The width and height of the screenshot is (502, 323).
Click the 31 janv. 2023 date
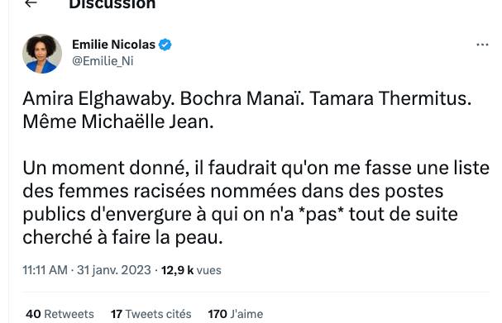coord(113,270)
